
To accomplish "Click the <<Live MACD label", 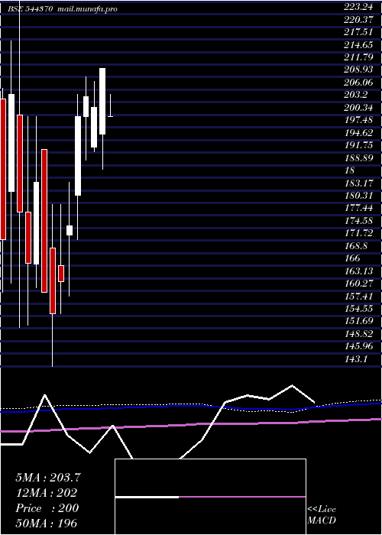I will click(x=322, y=515).
